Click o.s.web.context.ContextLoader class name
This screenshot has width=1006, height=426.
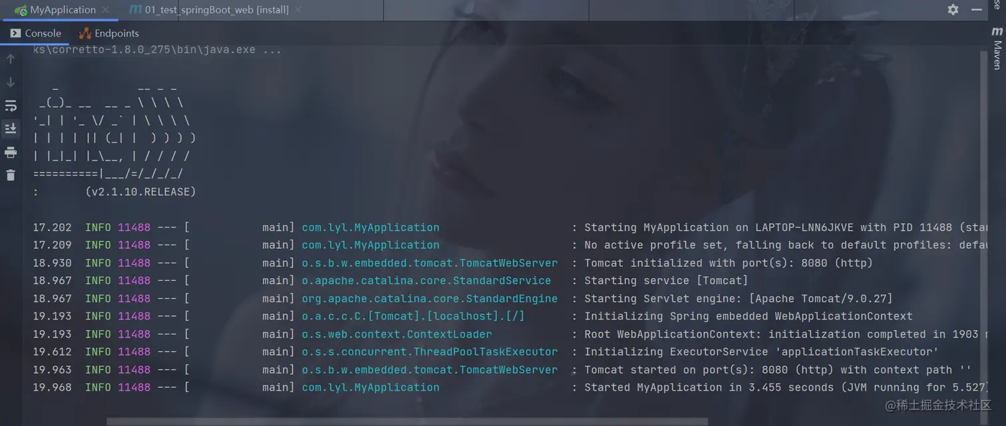[x=397, y=334]
